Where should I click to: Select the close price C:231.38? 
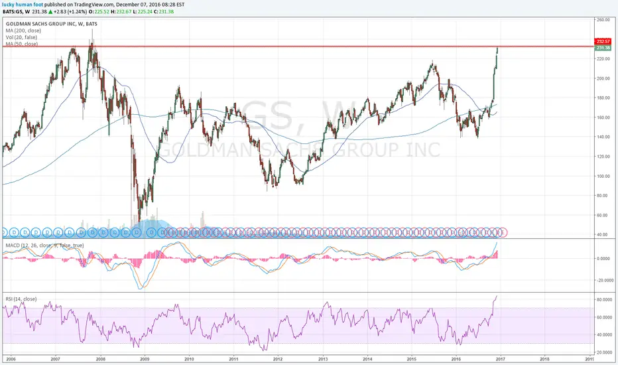point(164,11)
